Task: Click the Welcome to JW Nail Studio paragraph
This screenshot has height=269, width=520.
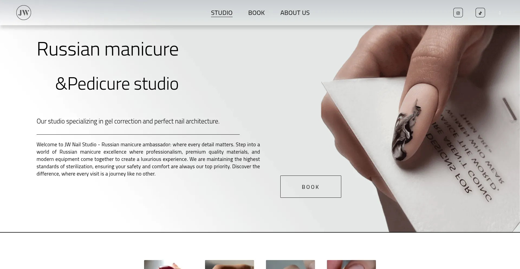Action: tap(148, 159)
